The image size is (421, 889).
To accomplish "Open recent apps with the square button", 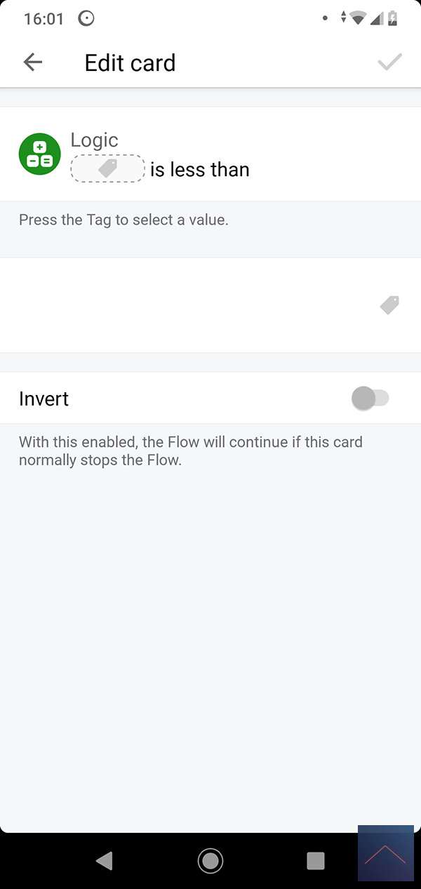I will click(316, 860).
